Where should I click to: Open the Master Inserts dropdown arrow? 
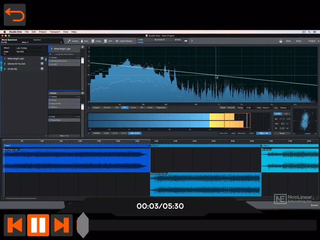tap(77, 97)
